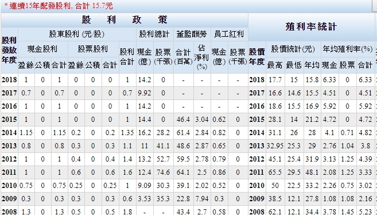Click the '股價年度' column header

256,57
